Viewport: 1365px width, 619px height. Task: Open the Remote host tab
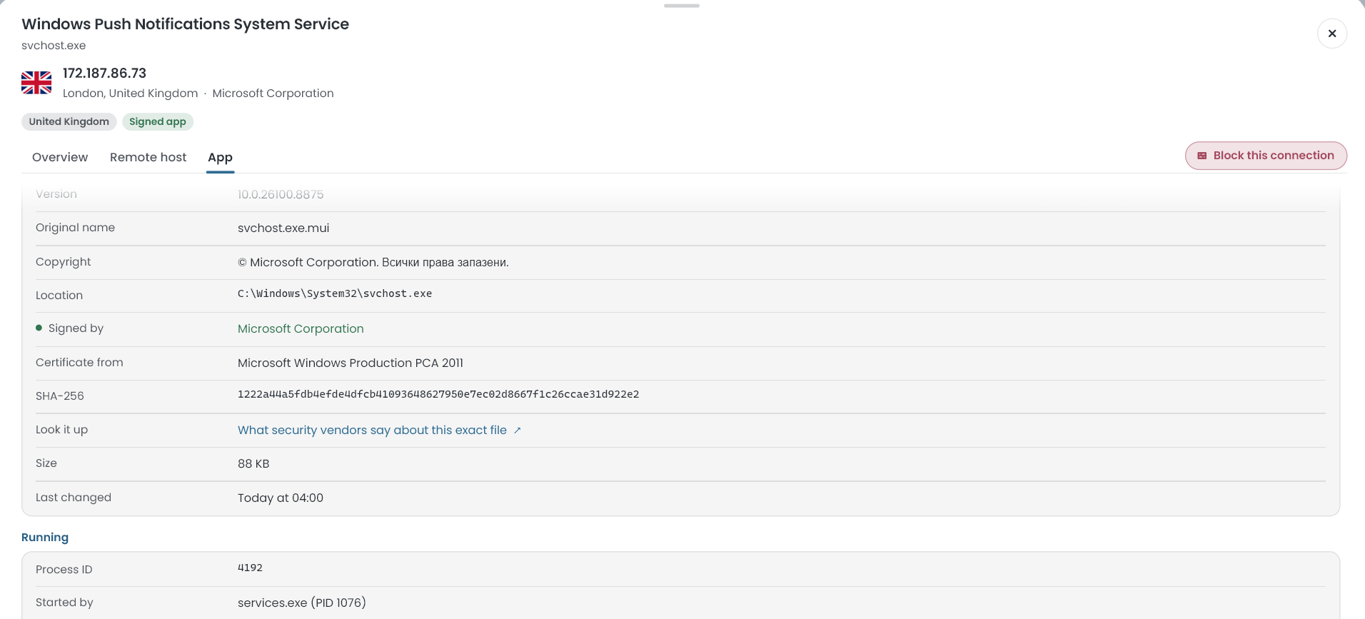148,157
